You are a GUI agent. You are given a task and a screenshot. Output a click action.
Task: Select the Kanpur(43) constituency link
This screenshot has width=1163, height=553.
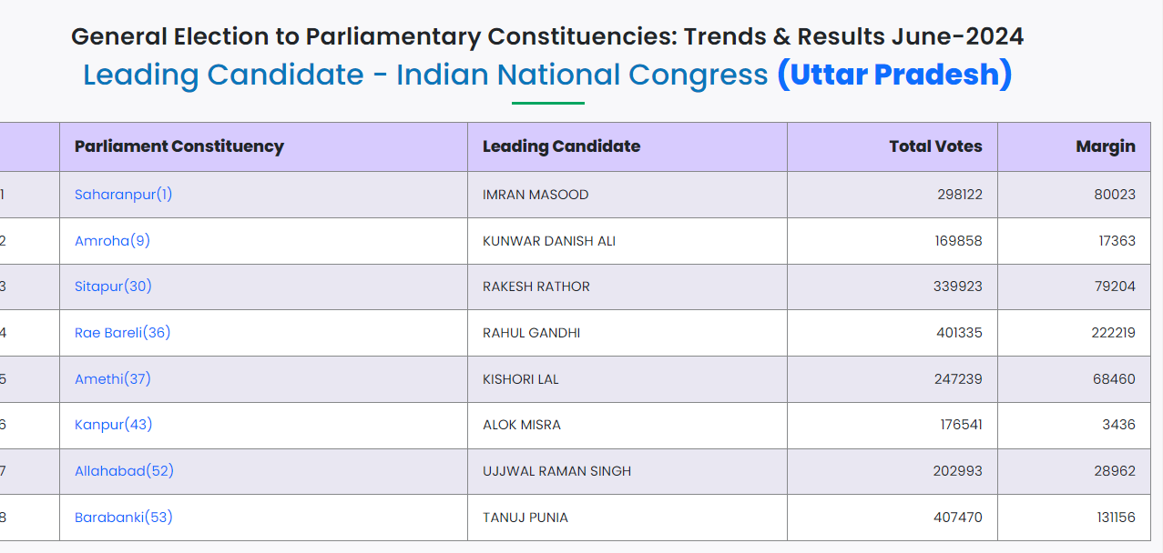(x=113, y=425)
